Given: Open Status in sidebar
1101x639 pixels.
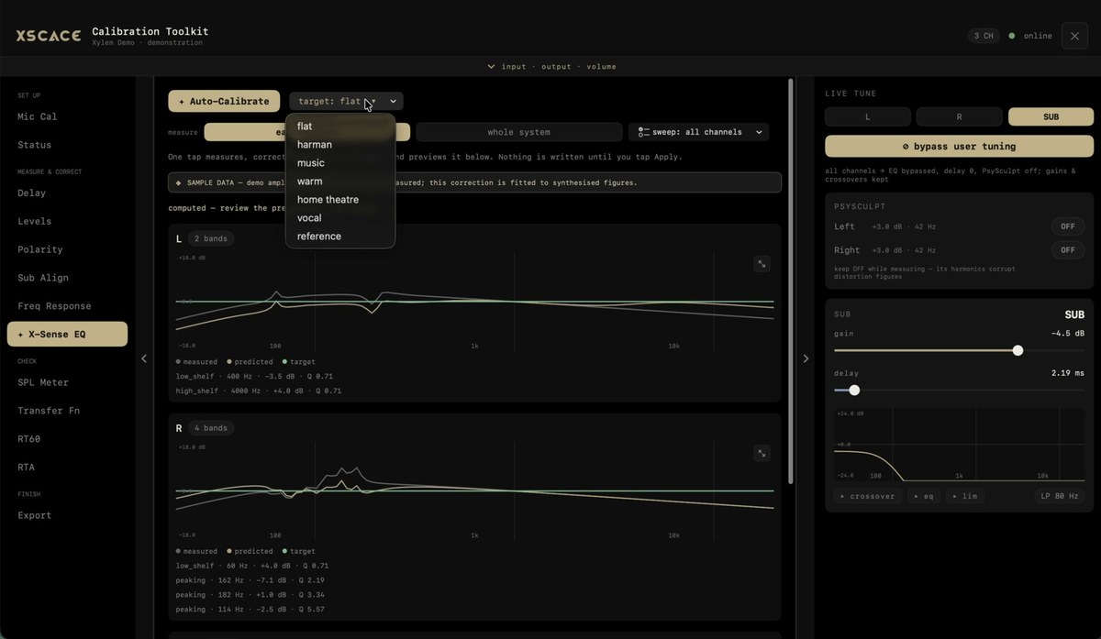Looking at the screenshot, I should [x=67, y=145].
